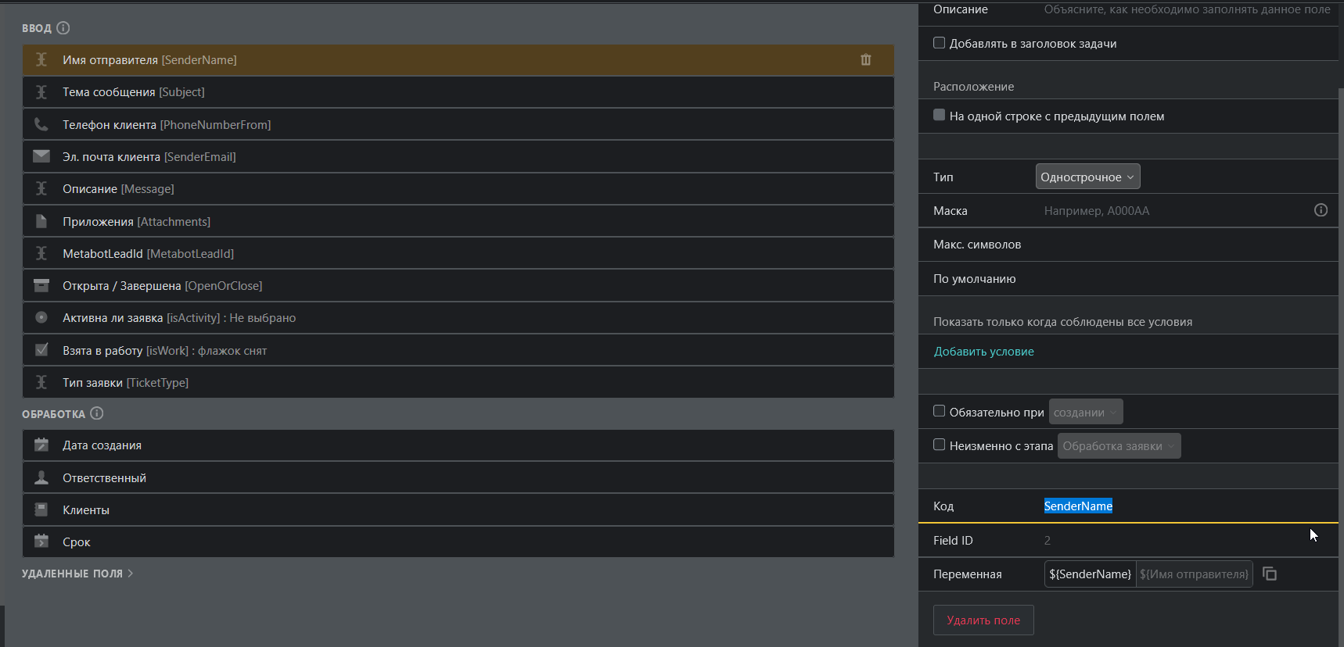Copy variable with the copy icon
The width and height of the screenshot is (1344, 647).
[x=1270, y=574]
